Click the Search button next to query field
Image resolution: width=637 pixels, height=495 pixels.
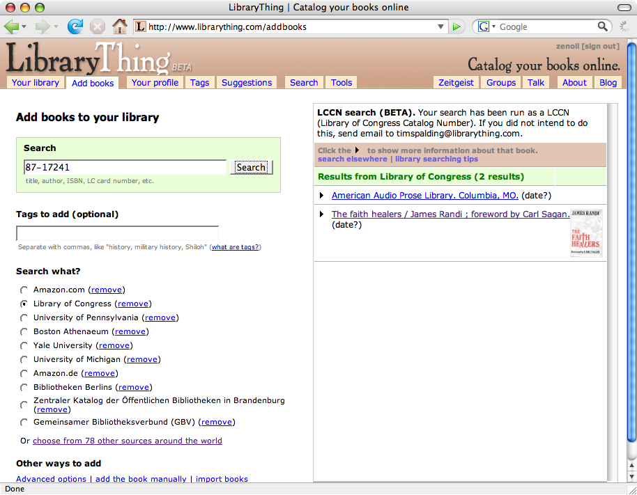(251, 167)
